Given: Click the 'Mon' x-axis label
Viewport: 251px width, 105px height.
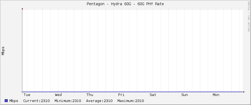Looking at the screenshot, I should pos(216,95).
